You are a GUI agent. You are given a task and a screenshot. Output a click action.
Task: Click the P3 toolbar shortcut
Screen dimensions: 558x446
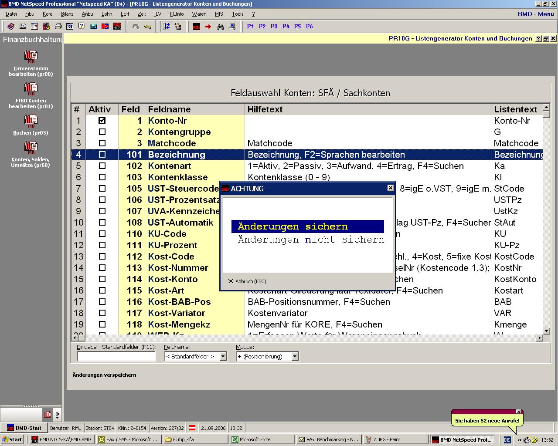(274, 27)
